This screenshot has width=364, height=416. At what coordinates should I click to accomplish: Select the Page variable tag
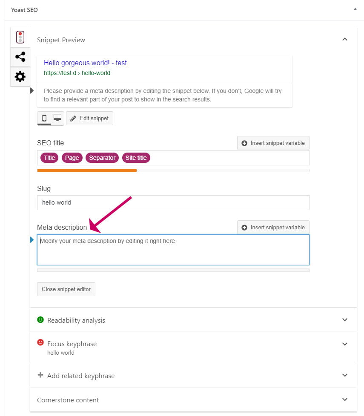click(x=72, y=158)
